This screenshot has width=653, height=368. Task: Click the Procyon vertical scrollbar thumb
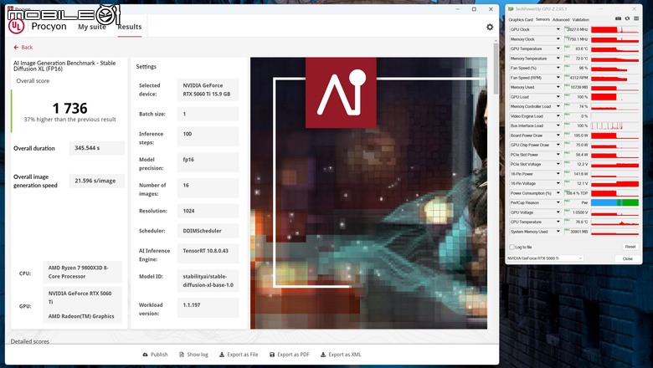click(496, 69)
